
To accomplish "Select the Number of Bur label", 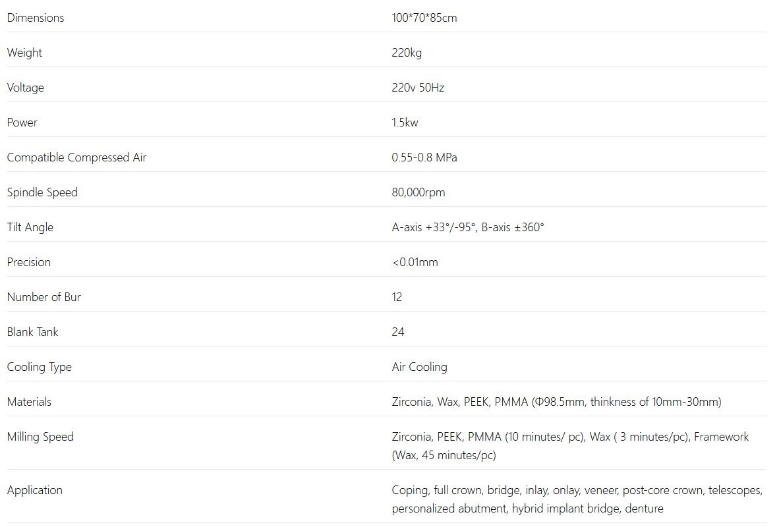I will tap(43, 297).
